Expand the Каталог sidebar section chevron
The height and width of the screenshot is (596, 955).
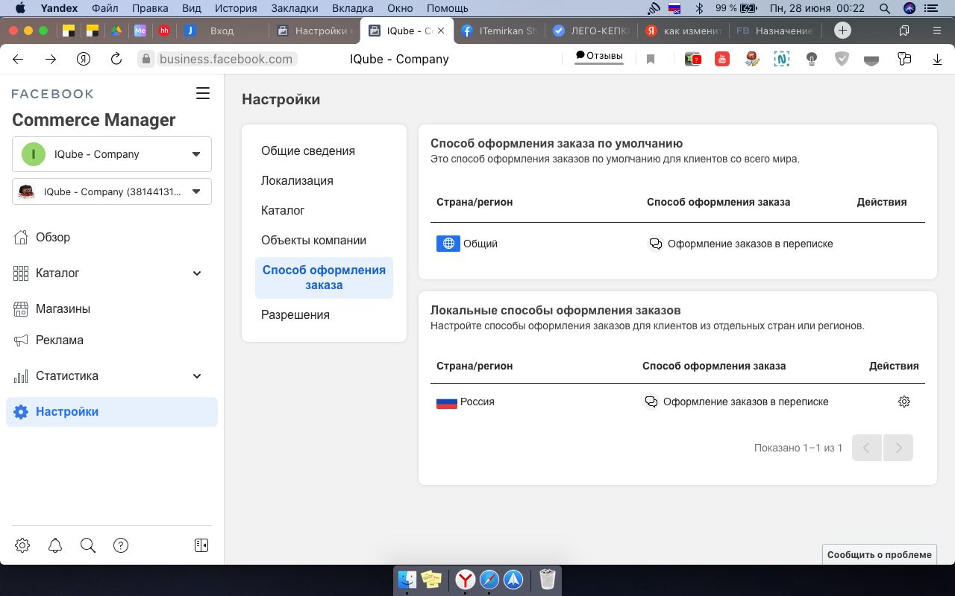click(x=197, y=273)
